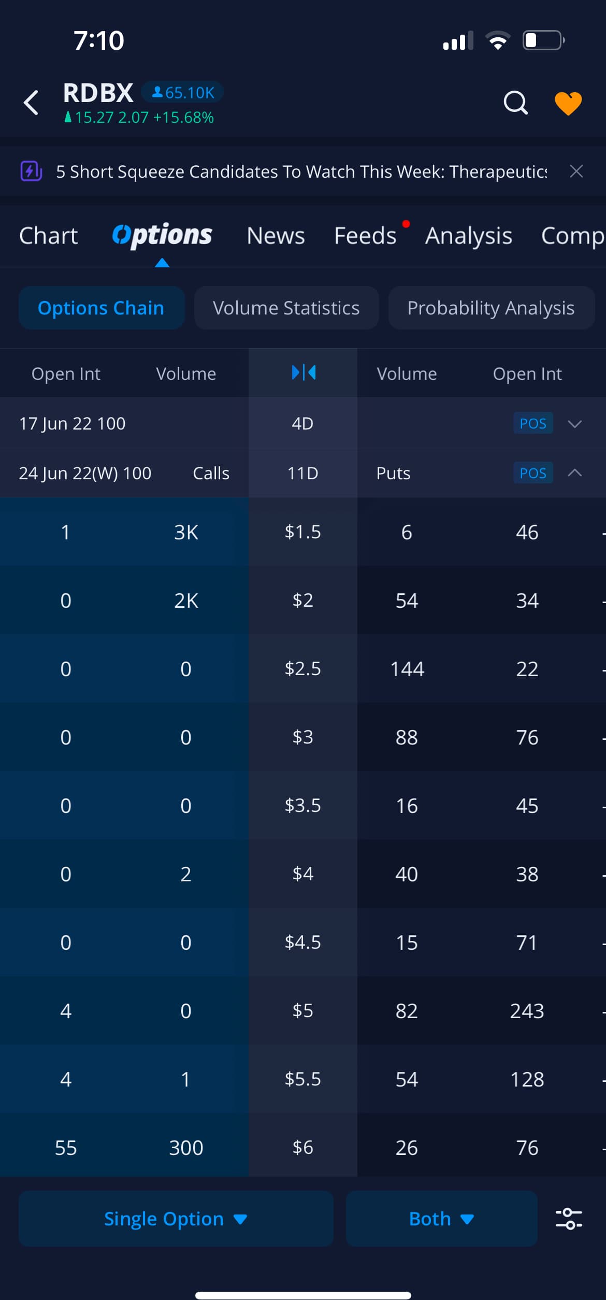Switch to the News tab
The image size is (606, 1300).
pyautogui.click(x=276, y=236)
